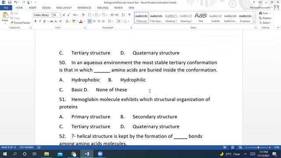The height and width of the screenshot is (158, 281).
Task: Select Center alignment
Action: tap(94, 22)
